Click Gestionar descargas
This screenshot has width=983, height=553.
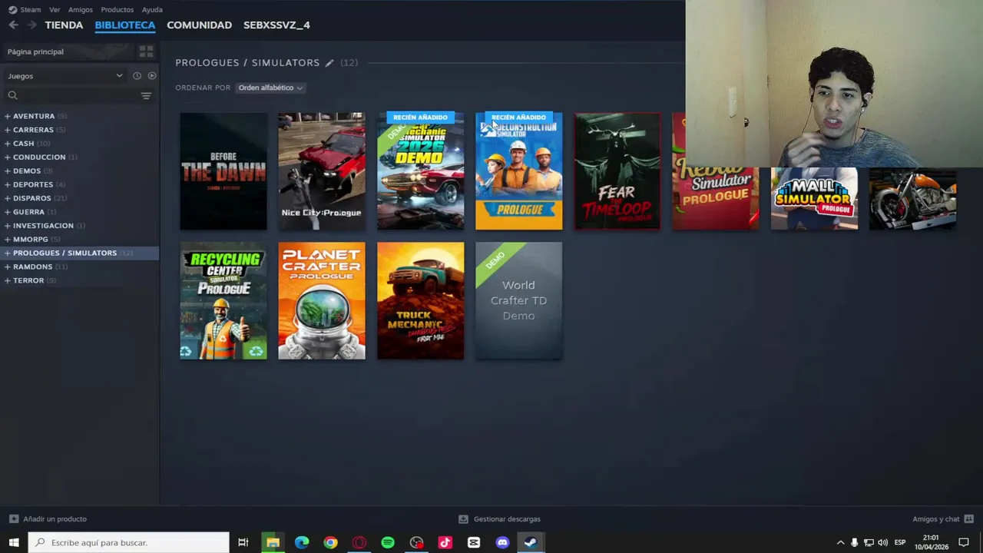(507, 518)
